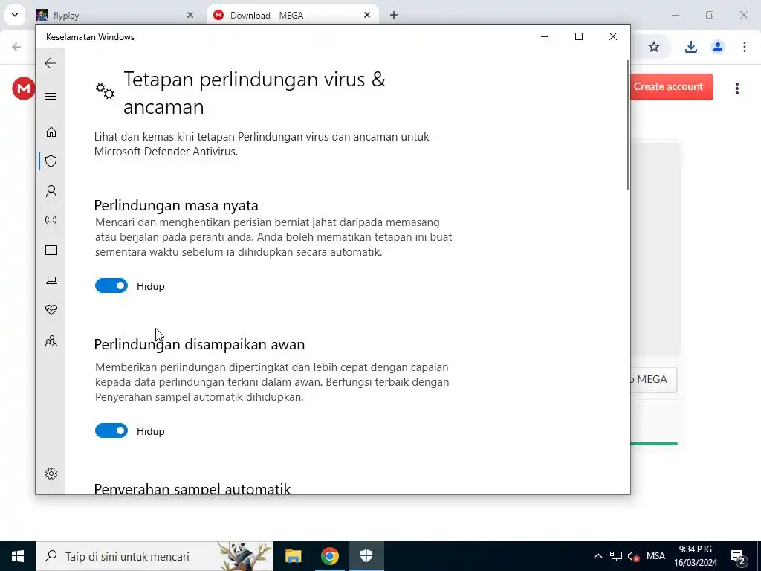This screenshot has height=571, width=761.
Task: Close the Download - MEGA tab
Action: (x=367, y=15)
